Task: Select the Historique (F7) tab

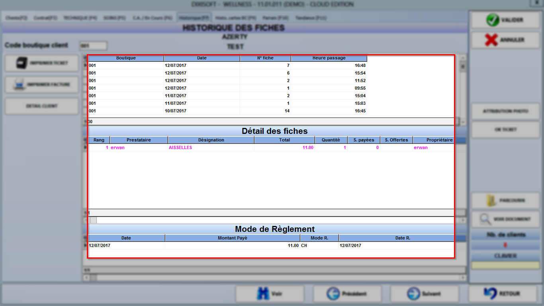Action: point(194,18)
